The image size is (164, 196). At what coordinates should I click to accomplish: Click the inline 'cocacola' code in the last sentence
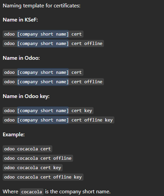[x=32, y=192]
